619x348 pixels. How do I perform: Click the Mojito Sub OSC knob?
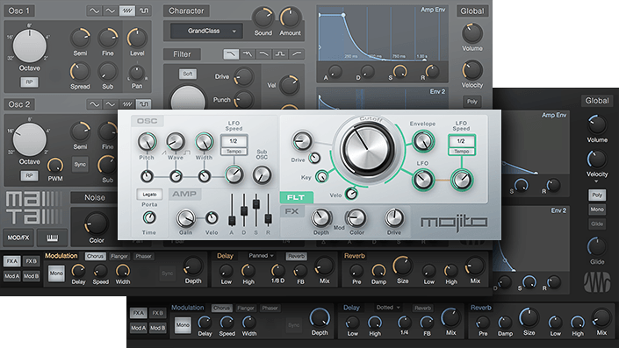pyautogui.click(x=262, y=174)
